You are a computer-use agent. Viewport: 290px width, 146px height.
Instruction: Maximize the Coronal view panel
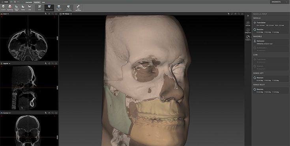pos(56,113)
